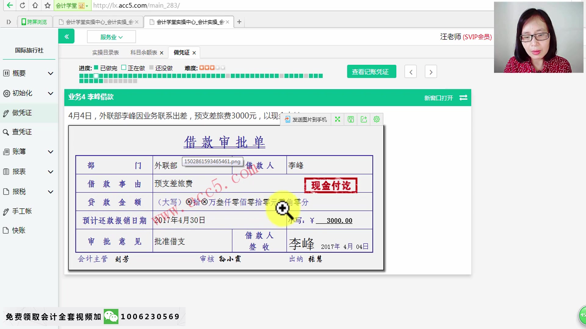Click the 查看记账凭证 button
Viewport: 586px width, 329px height.
(x=371, y=71)
